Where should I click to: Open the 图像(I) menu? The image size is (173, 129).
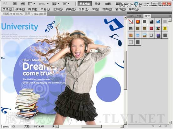point(33,9)
